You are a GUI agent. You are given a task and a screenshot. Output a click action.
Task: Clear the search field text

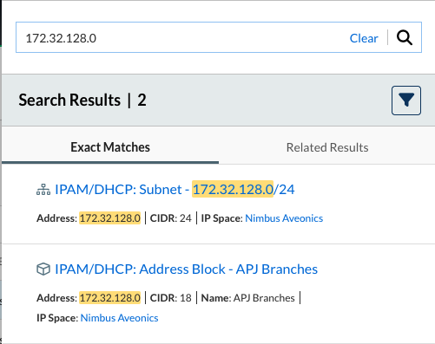click(364, 38)
